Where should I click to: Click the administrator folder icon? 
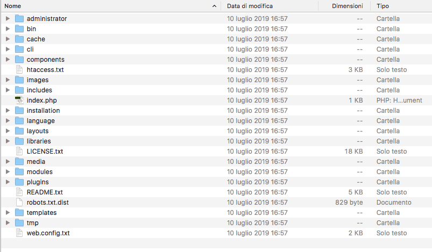click(19, 19)
